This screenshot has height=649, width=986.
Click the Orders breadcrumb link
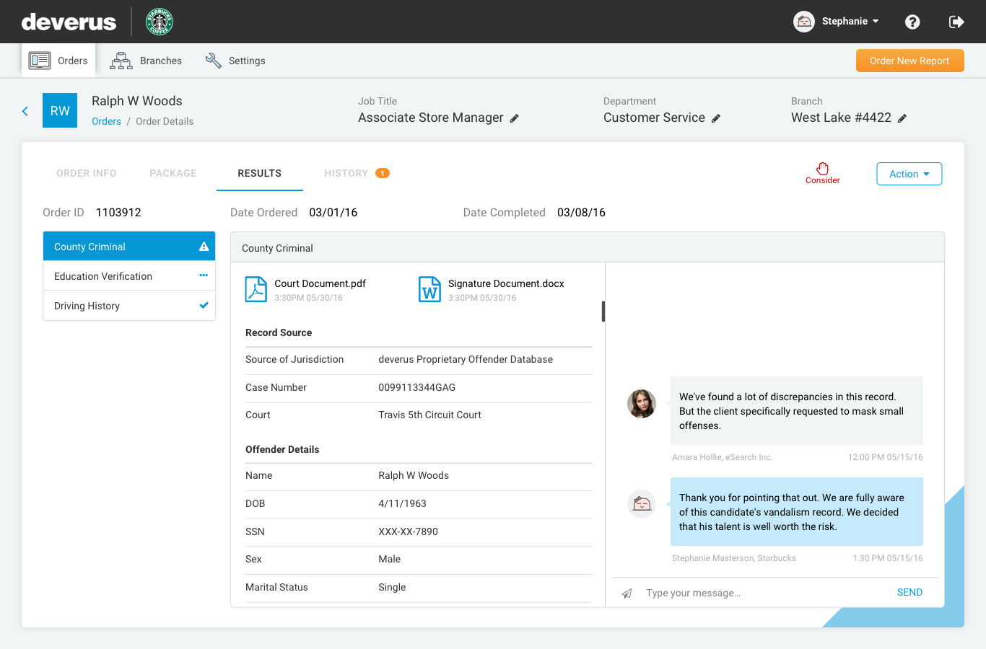coord(106,121)
